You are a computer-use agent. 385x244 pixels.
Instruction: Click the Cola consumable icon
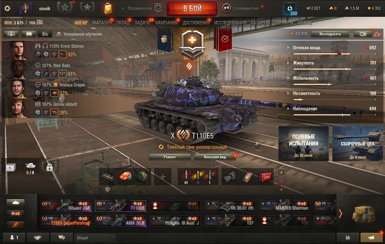(265, 177)
